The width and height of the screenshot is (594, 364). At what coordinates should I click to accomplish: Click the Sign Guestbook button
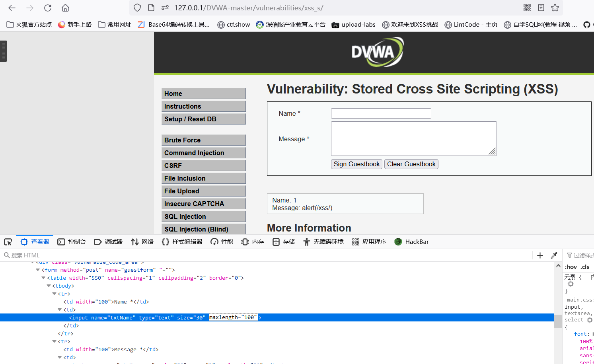coord(356,164)
